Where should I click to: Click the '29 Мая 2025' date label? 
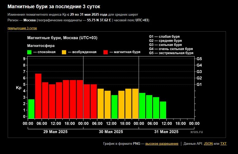click(55, 132)
